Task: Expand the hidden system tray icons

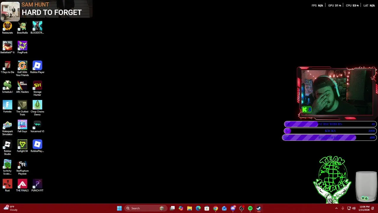Action: point(336,208)
